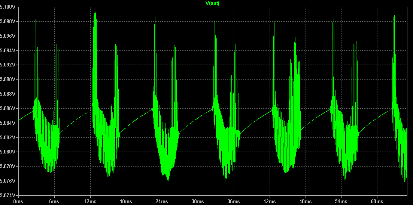This screenshot has height=205, width=413.
Task: Click the 5.100V axis label
Action: tap(7, 7)
